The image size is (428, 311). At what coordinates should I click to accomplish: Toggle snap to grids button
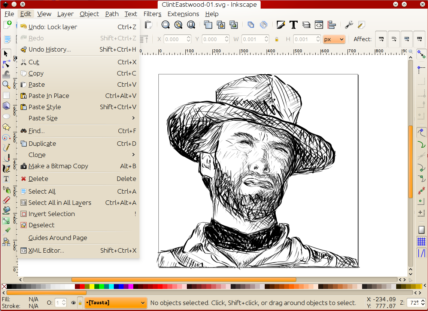(422, 241)
